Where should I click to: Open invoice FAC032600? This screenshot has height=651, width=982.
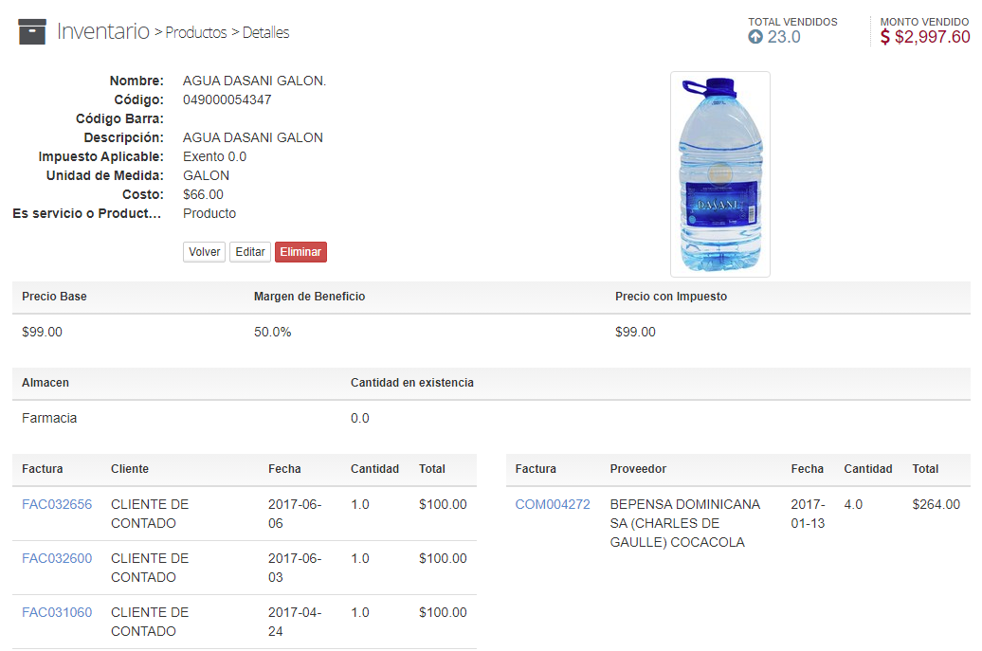click(57, 558)
